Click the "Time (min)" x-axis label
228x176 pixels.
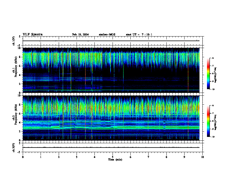pos(115,160)
